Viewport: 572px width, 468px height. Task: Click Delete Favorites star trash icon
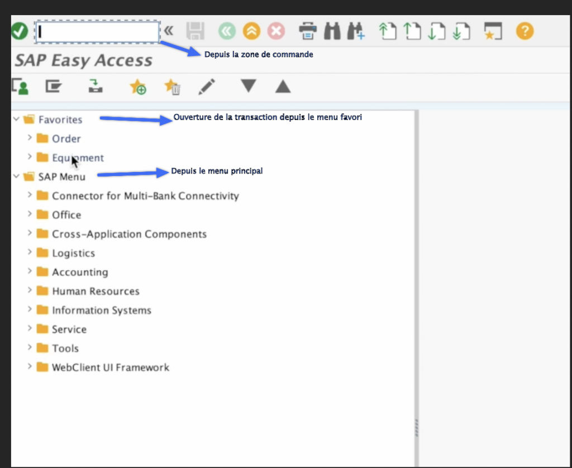coord(172,87)
